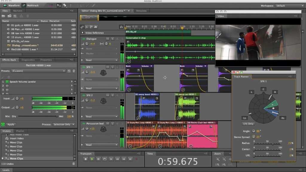Click the LFE Only button in Track Panner
This screenshot has height=172, width=306.
point(248,124)
